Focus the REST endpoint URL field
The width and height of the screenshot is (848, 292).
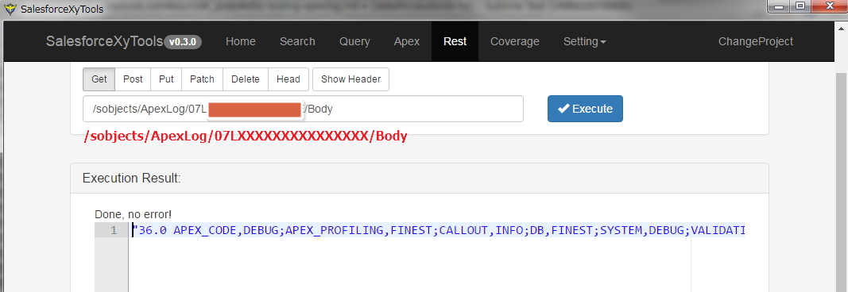[303, 109]
